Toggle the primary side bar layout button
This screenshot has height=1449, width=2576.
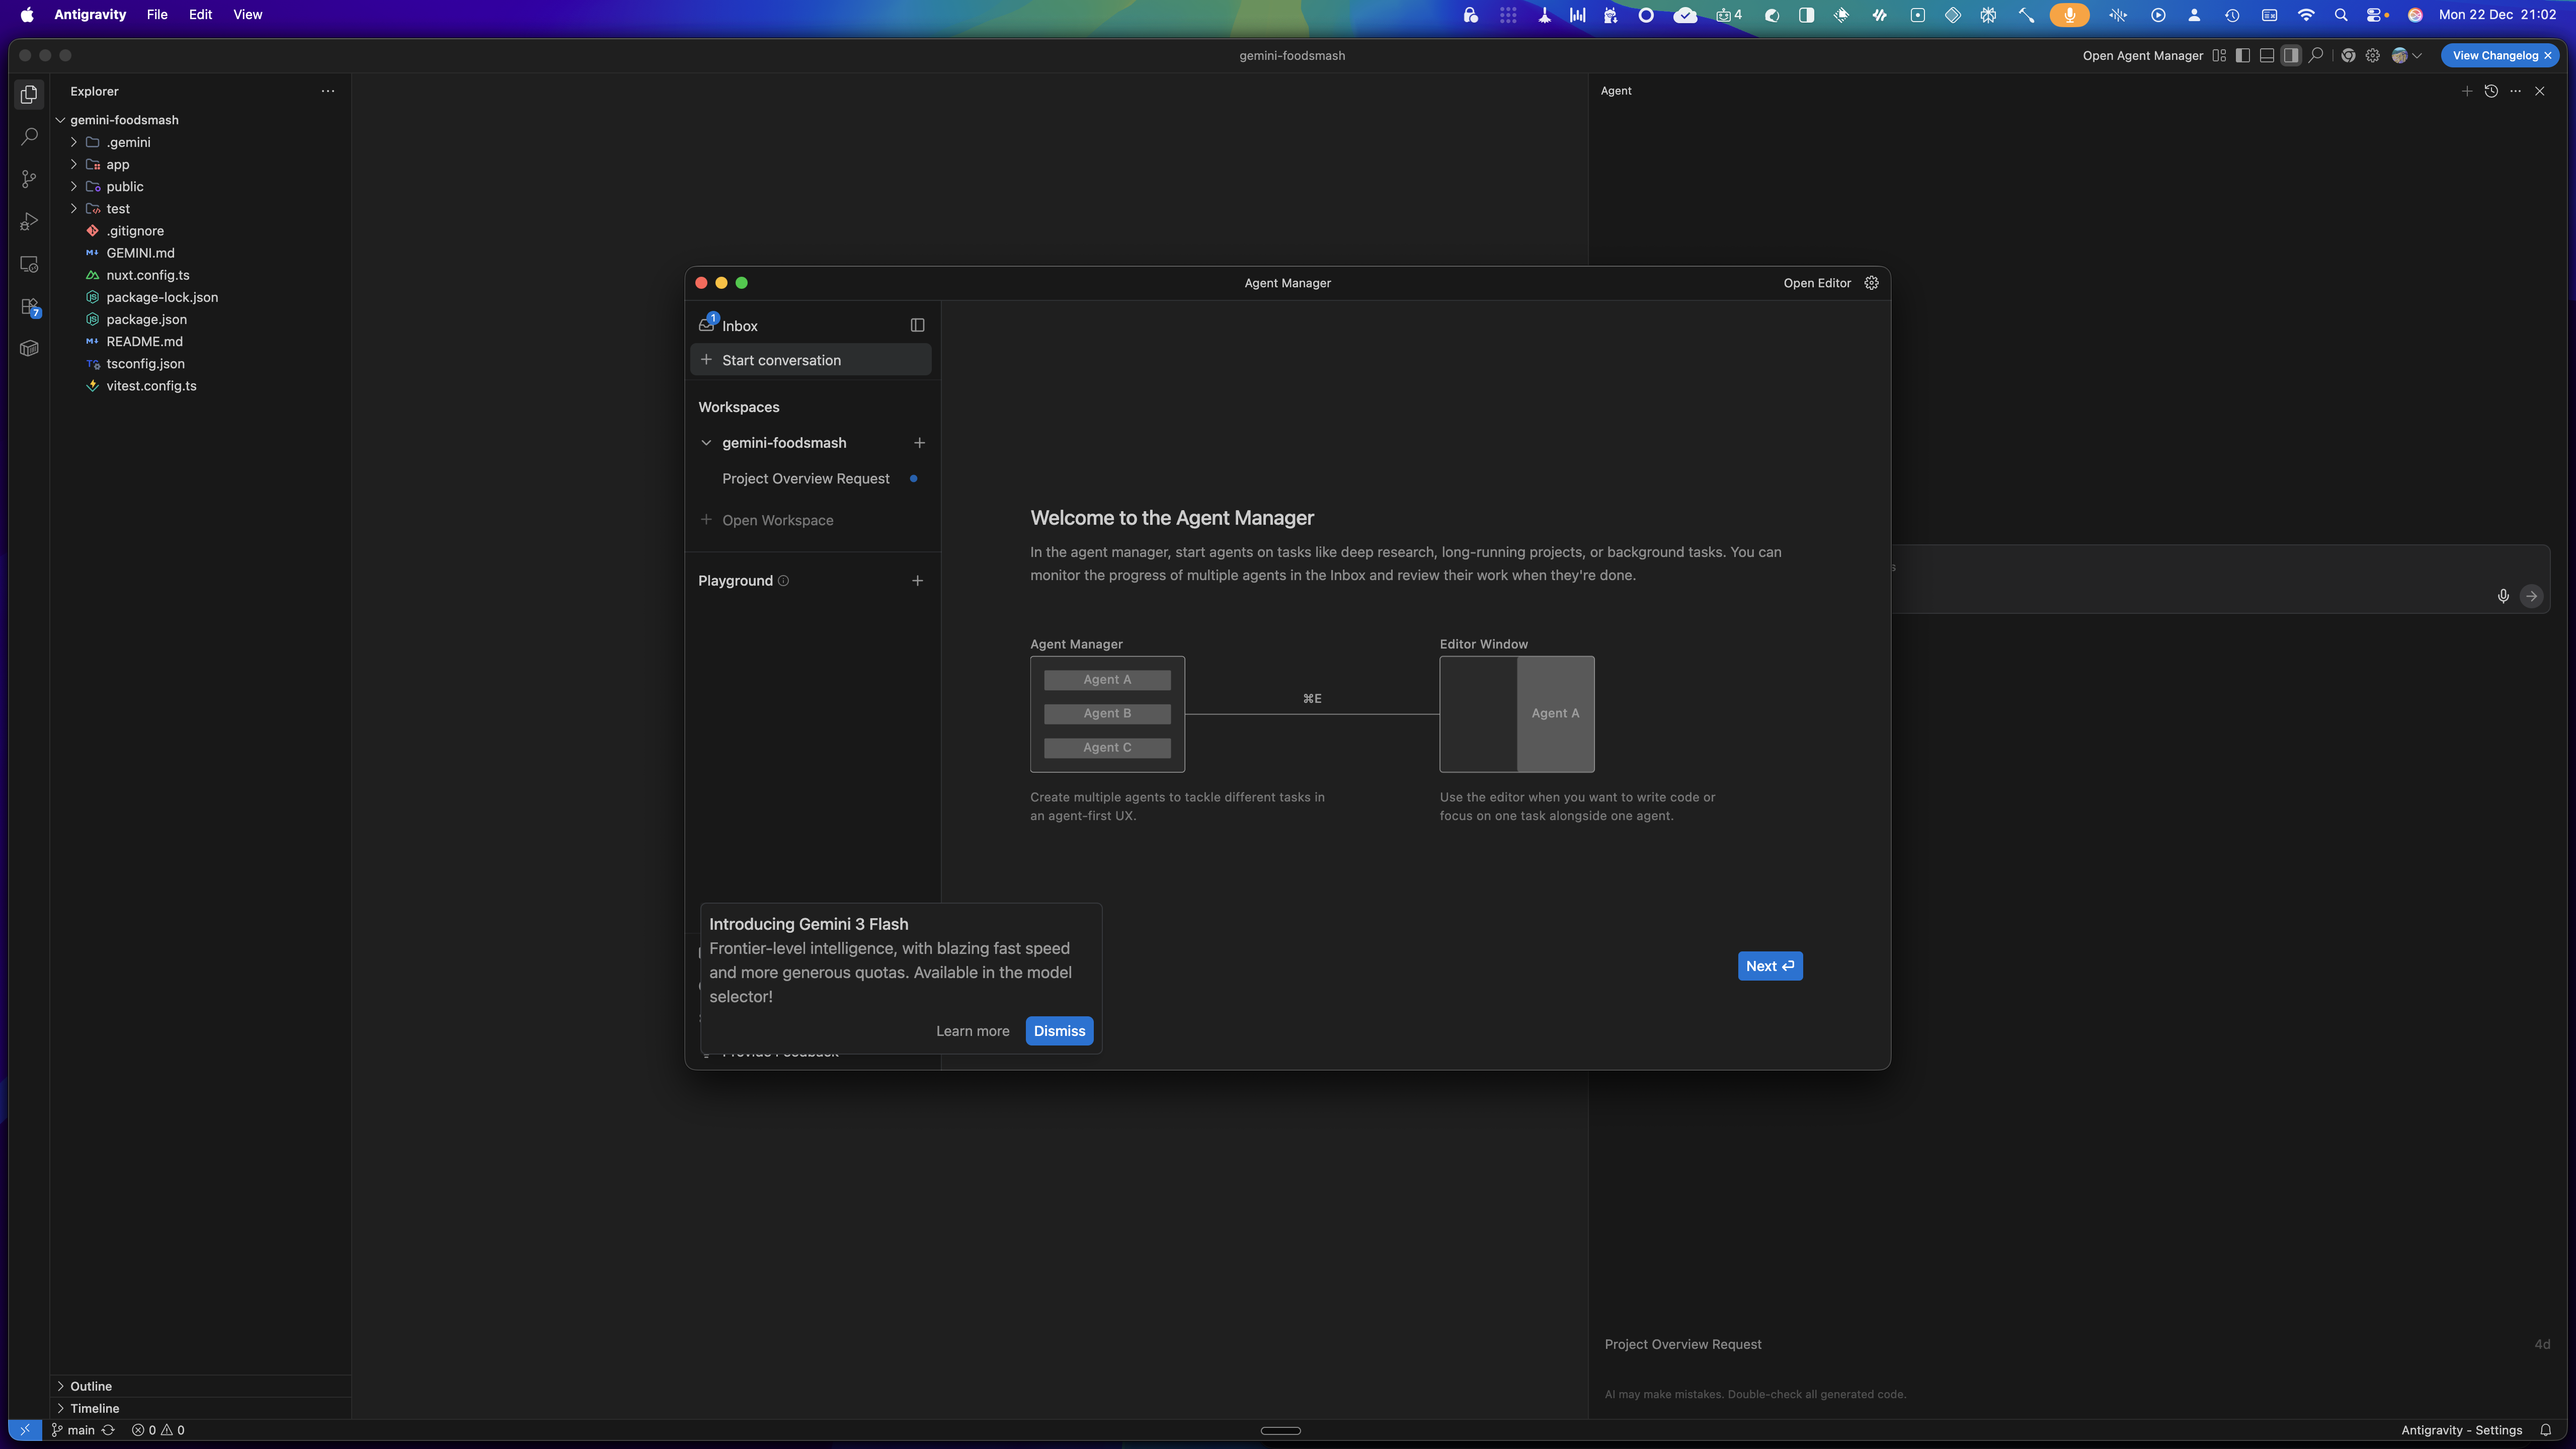pos(2243,56)
